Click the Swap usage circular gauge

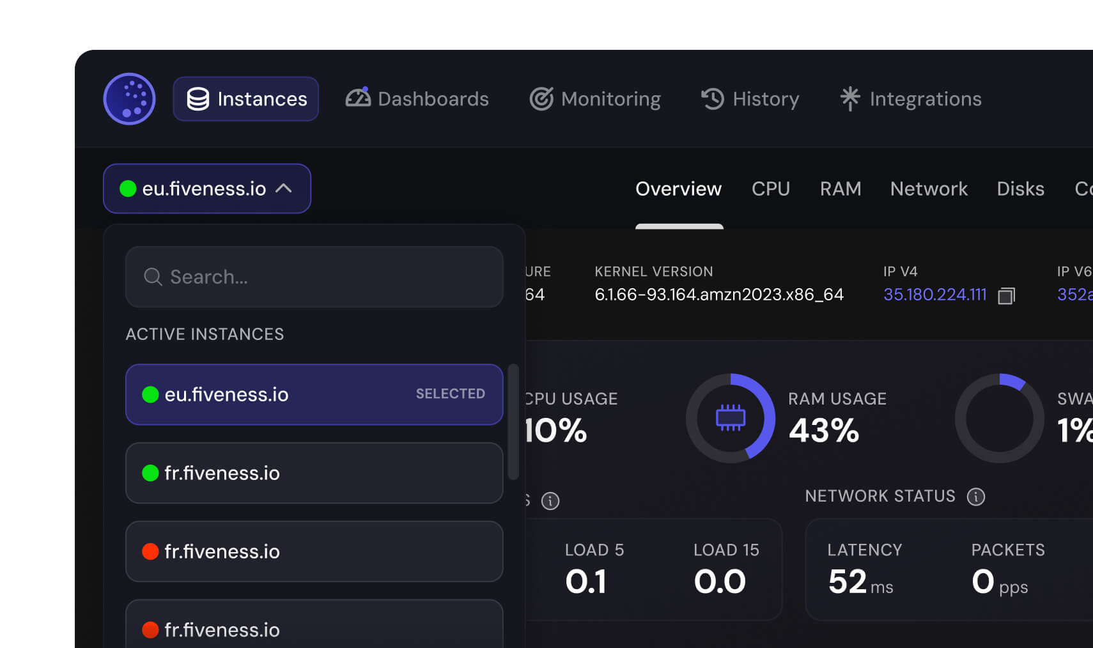pos(1000,418)
